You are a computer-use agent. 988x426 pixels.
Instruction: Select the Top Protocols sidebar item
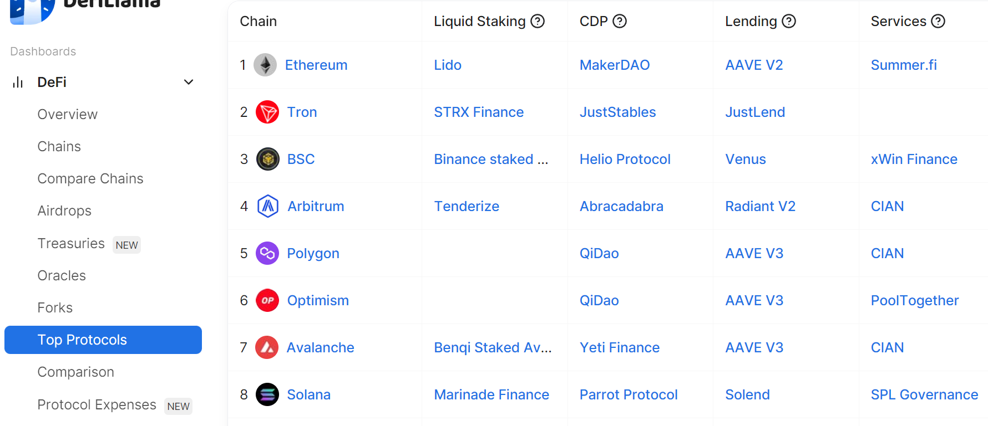click(103, 340)
